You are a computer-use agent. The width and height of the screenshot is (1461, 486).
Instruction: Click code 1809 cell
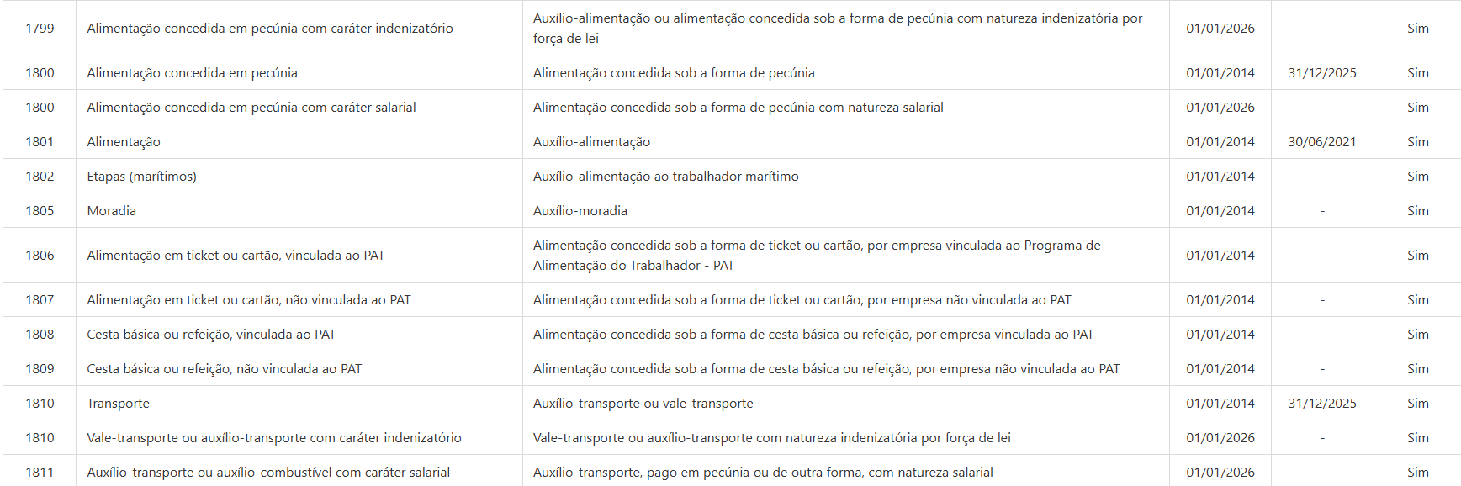40,369
